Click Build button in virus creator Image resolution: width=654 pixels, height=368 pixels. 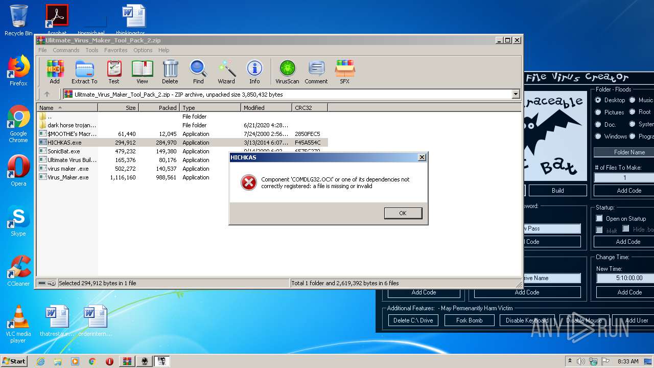coord(558,190)
